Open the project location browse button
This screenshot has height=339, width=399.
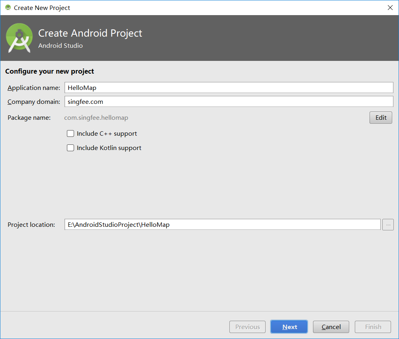[x=388, y=224]
